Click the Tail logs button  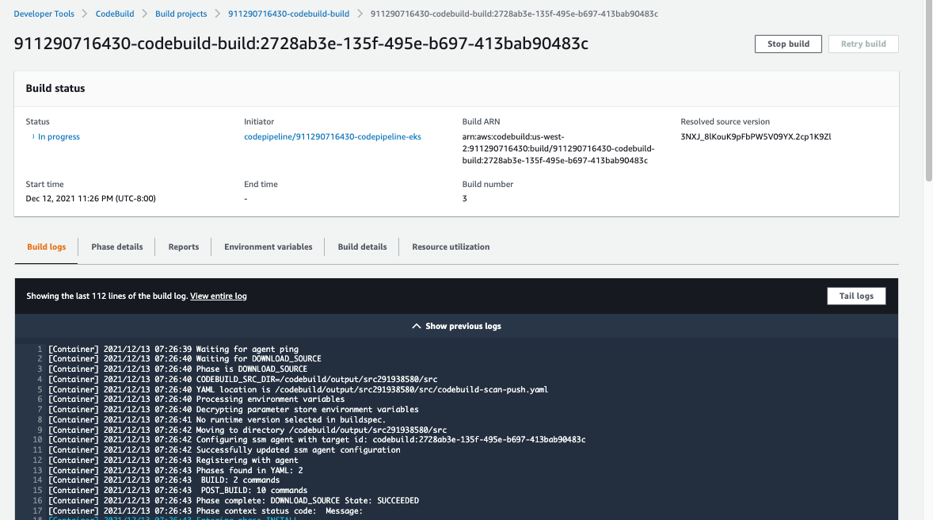tap(856, 296)
